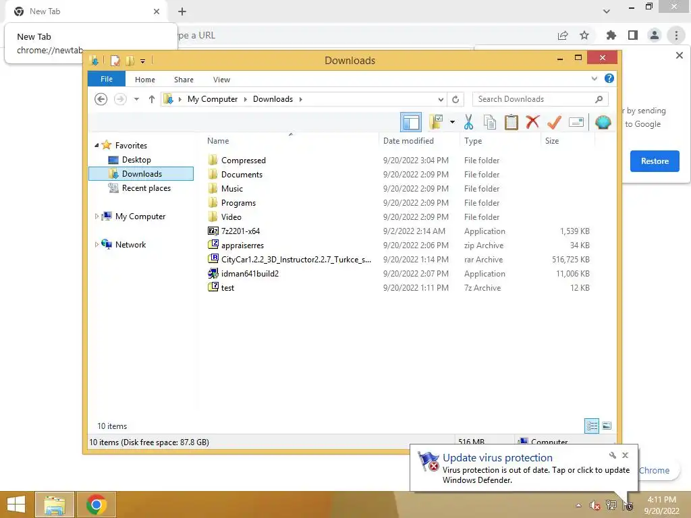
Task: Go forward in Downloads explorer
Action: click(x=120, y=99)
